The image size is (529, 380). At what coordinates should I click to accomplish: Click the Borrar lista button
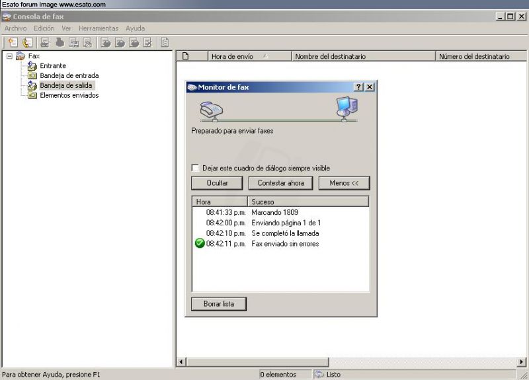click(x=218, y=304)
